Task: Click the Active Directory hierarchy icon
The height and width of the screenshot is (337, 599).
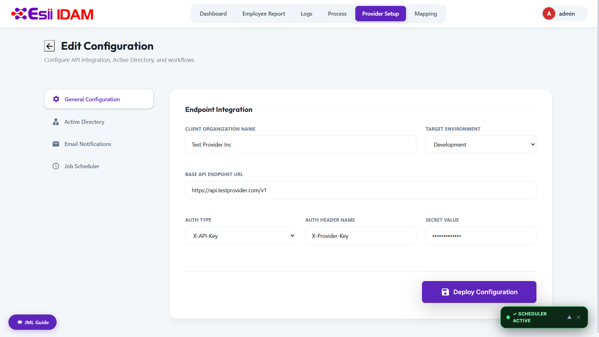Action: (x=56, y=122)
